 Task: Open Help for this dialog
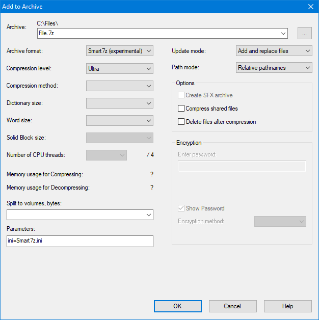click(x=287, y=306)
